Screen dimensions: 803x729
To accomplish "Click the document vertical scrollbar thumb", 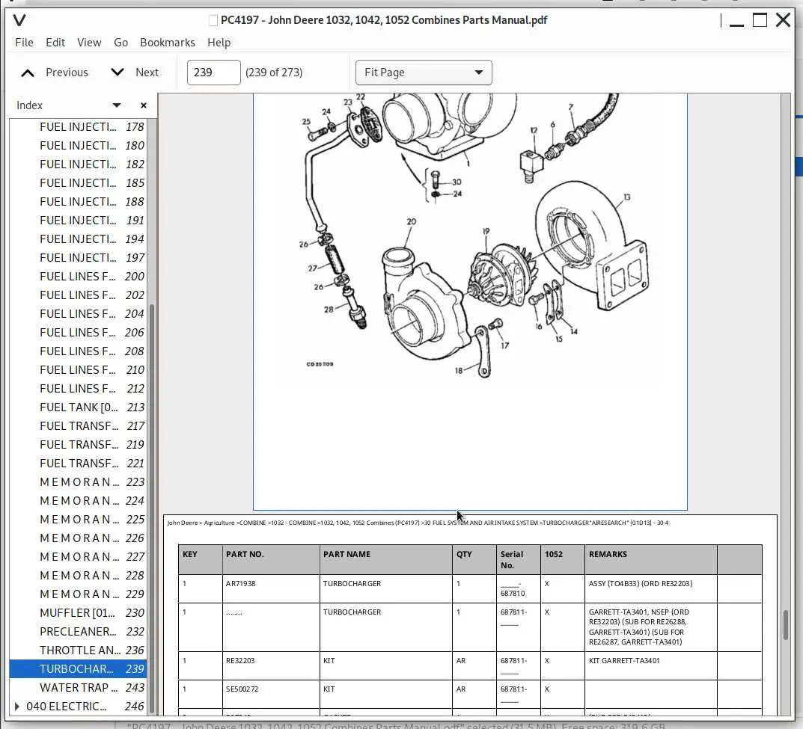I will [785, 625].
